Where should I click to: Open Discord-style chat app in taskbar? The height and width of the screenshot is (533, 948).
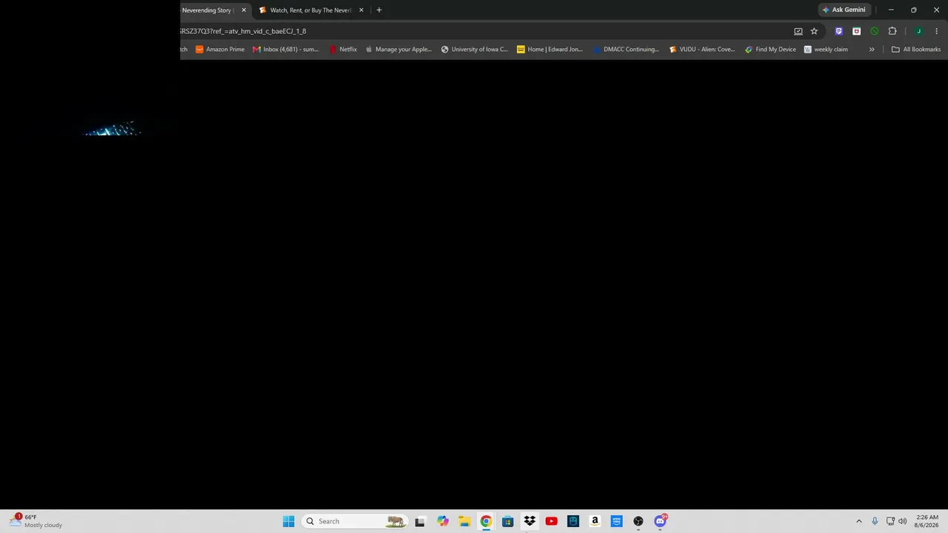(x=660, y=521)
